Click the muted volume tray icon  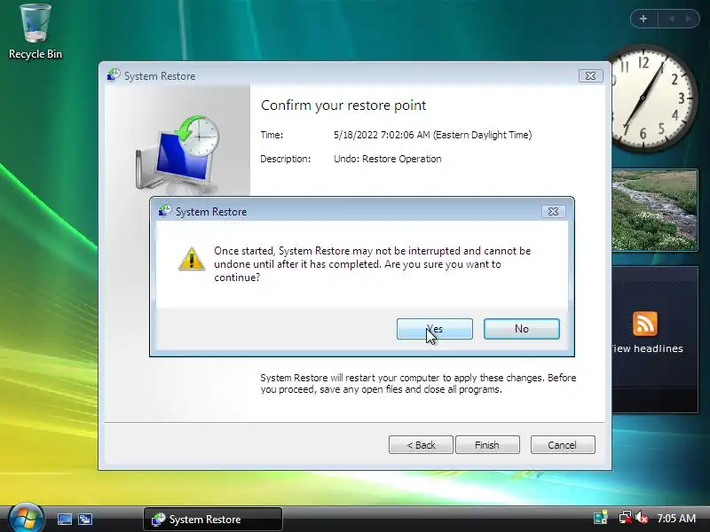[x=641, y=518]
